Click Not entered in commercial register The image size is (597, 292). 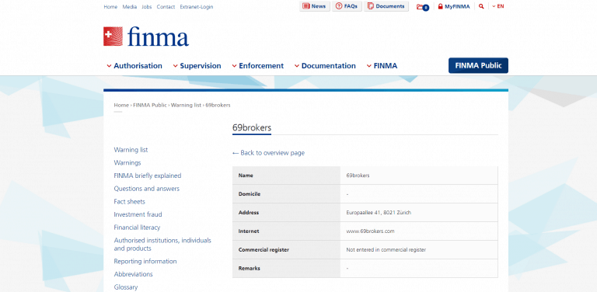tap(386, 250)
